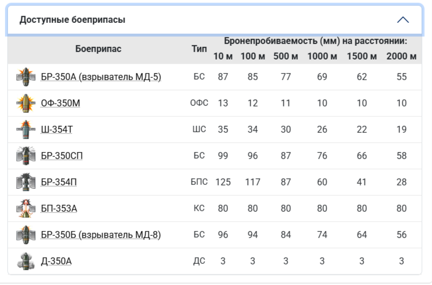Click the ОФ-350М shell icon

click(26, 103)
